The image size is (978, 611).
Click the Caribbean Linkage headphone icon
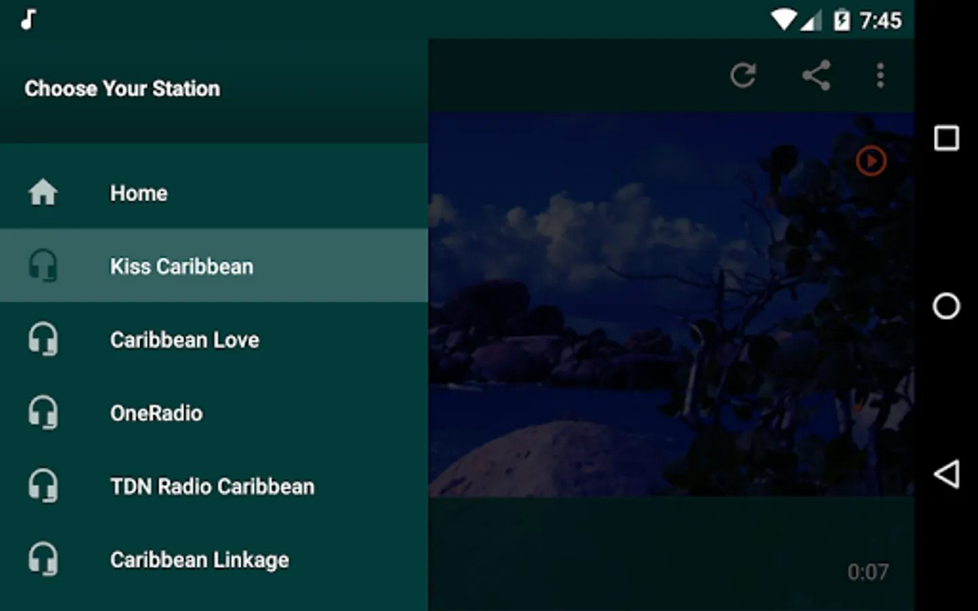[43, 559]
